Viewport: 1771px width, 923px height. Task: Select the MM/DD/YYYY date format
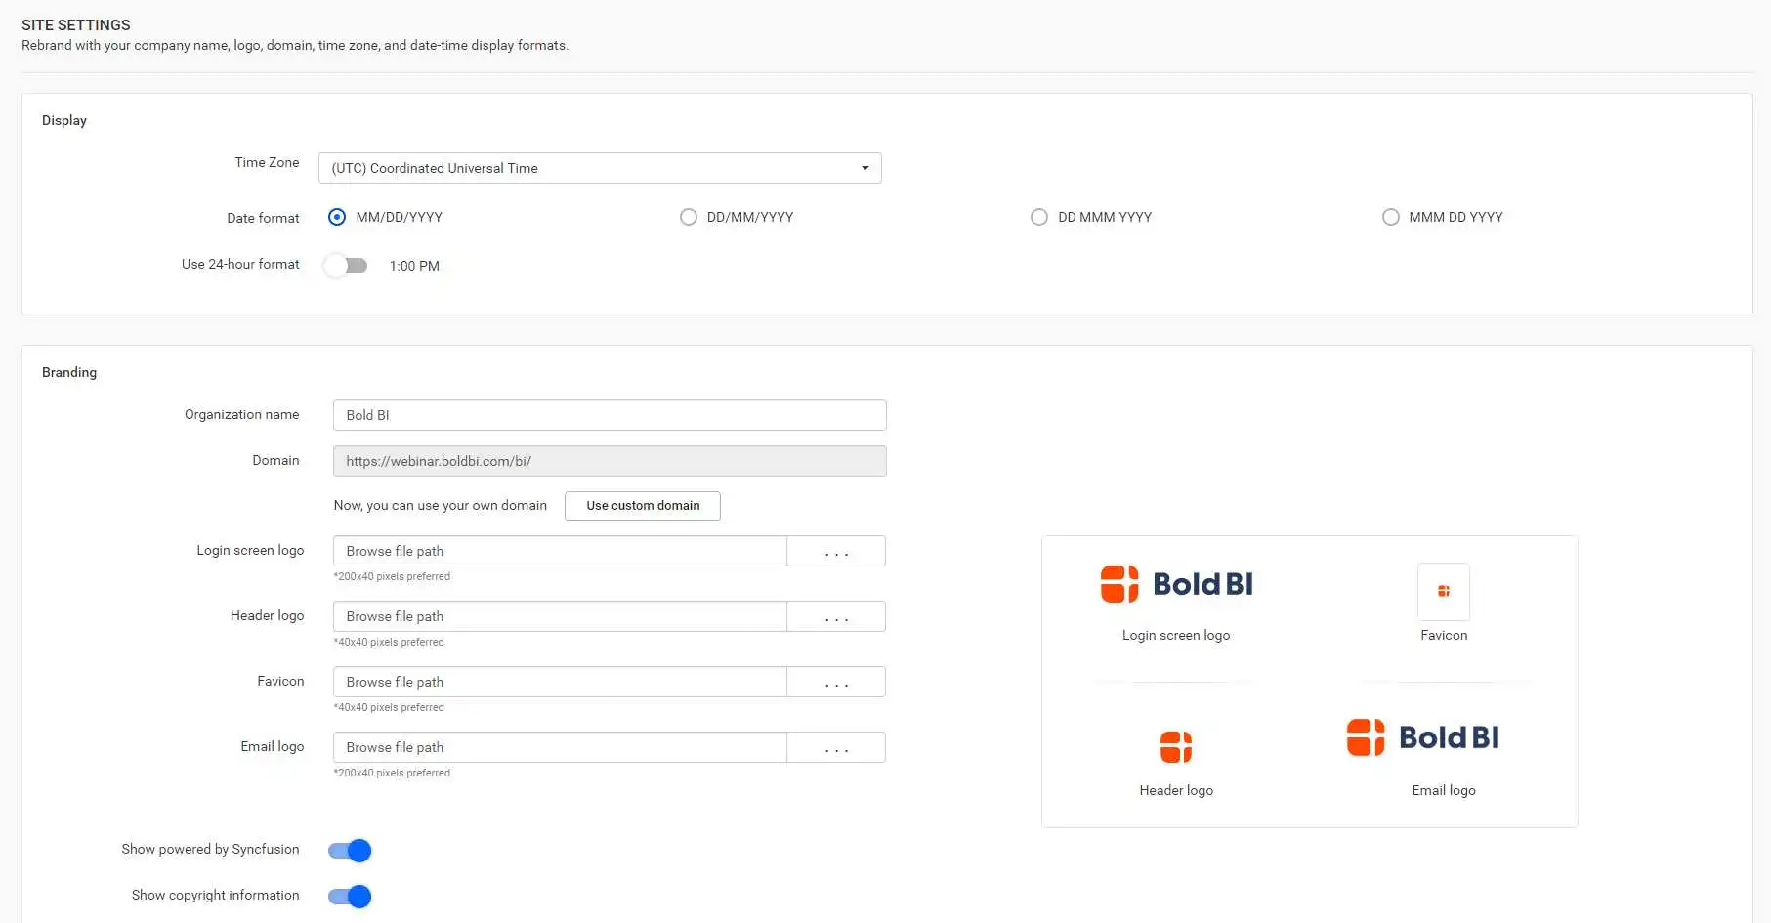337,217
